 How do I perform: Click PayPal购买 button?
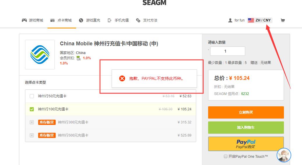(246, 144)
